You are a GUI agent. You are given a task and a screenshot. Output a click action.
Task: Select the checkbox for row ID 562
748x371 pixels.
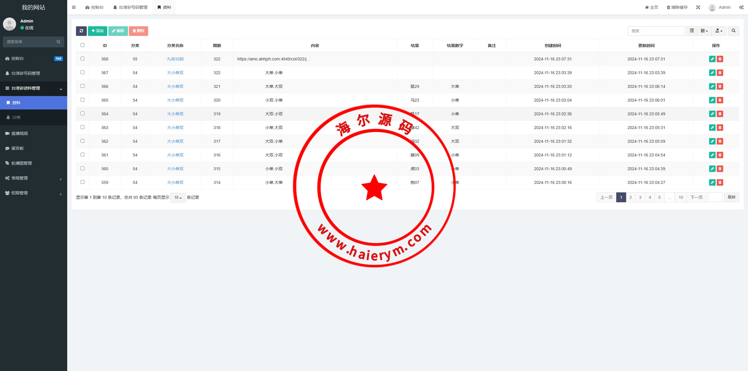coord(82,141)
